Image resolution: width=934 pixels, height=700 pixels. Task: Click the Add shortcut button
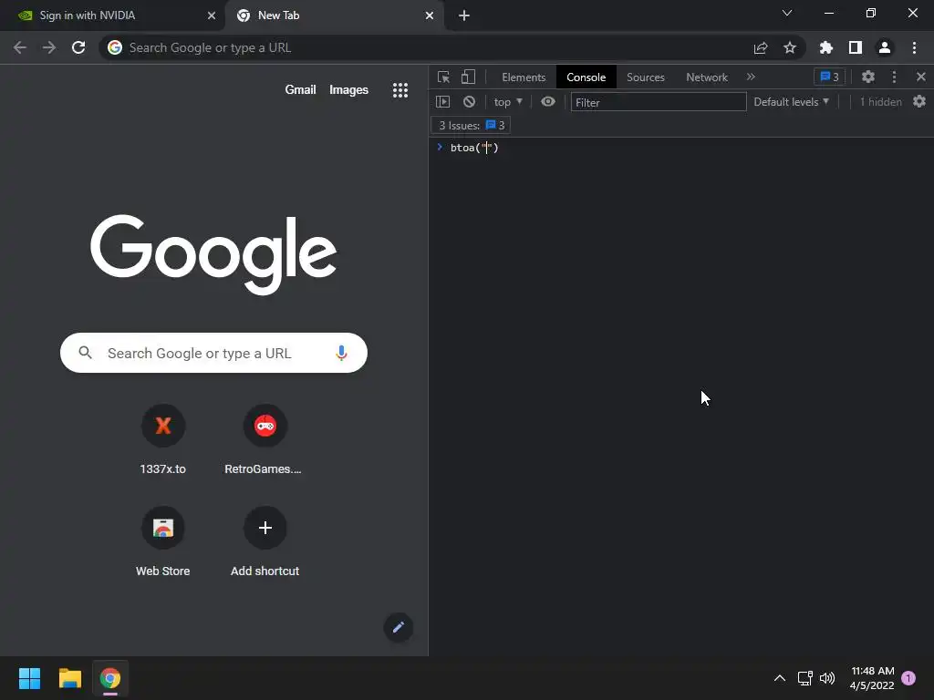(x=265, y=542)
